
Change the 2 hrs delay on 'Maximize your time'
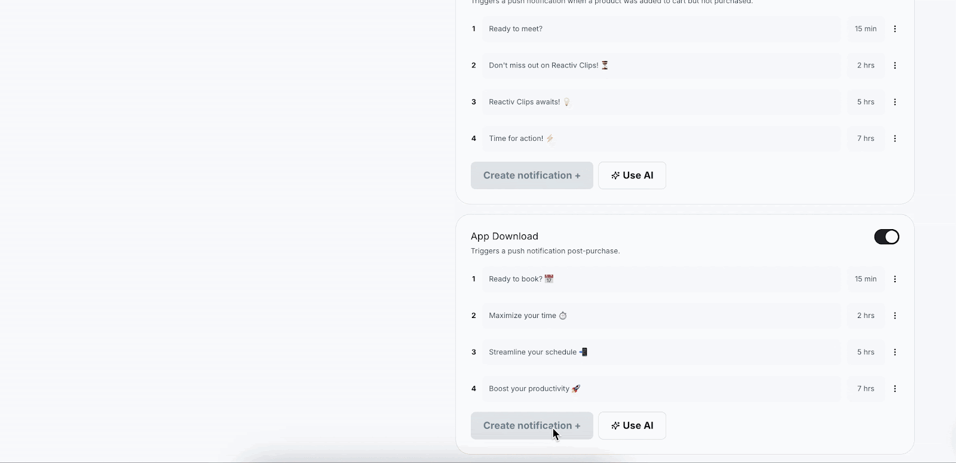click(x=865, y=316)
